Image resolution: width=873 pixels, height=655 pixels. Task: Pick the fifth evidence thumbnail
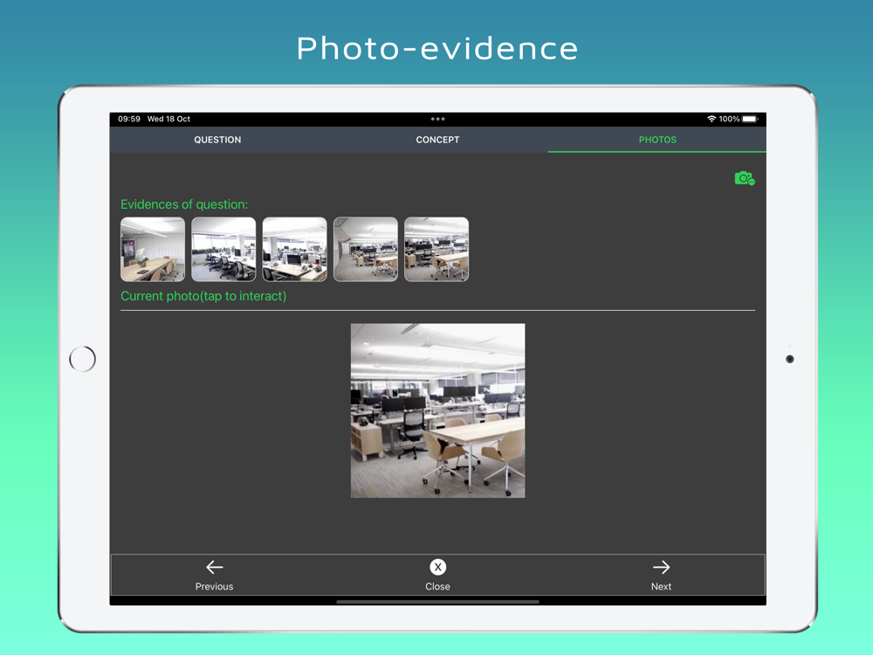point(436,249)
